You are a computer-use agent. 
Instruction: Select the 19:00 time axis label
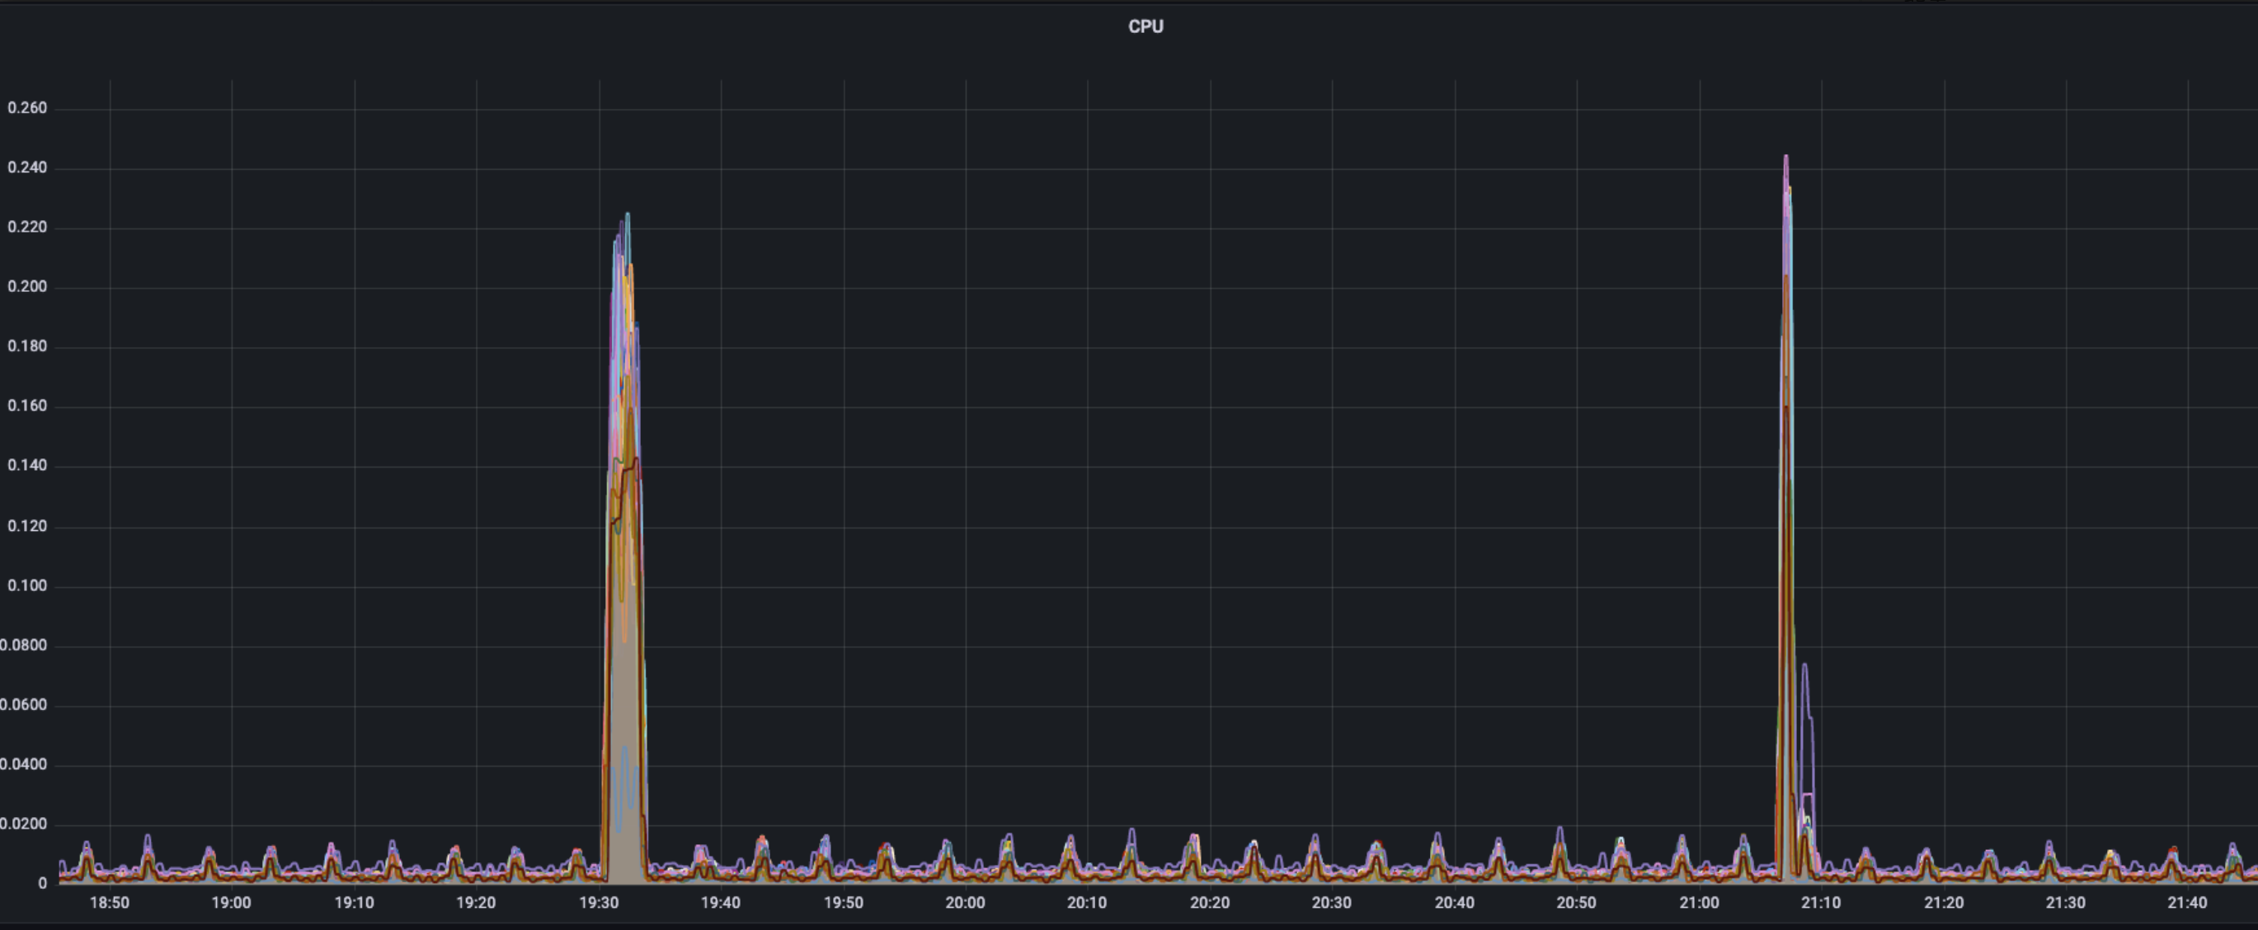pyautogui.click(x=232, y=903)
